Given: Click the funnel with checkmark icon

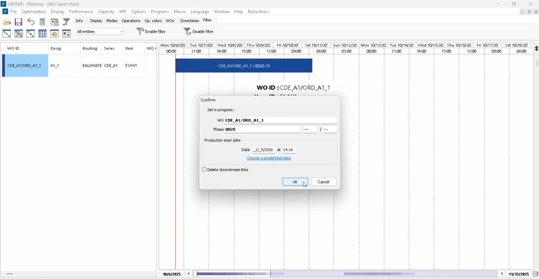Looking at the screenshot, I should (x=66, y=22).
